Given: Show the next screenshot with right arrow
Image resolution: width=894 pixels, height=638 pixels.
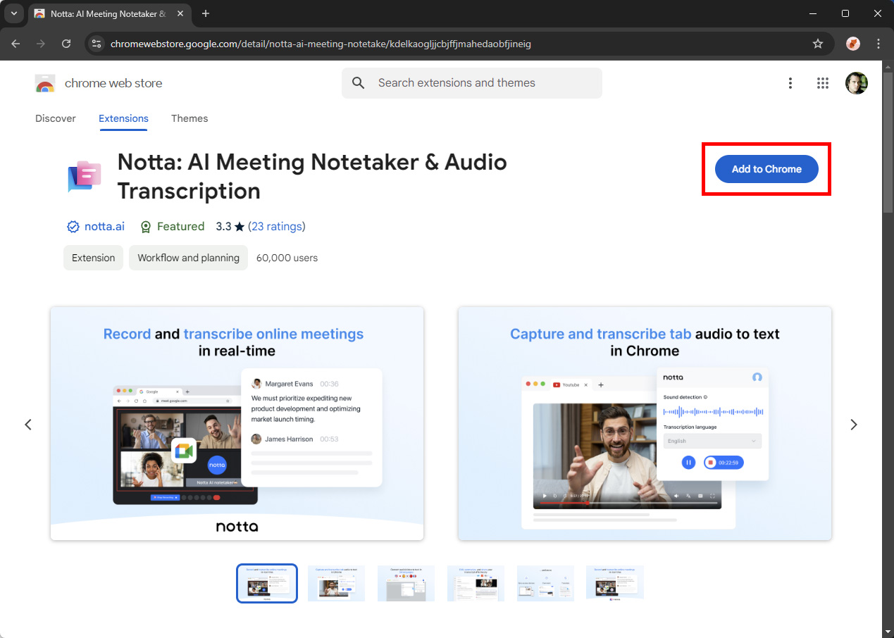Looking at the screenshot, I should [x=854, y=425].
